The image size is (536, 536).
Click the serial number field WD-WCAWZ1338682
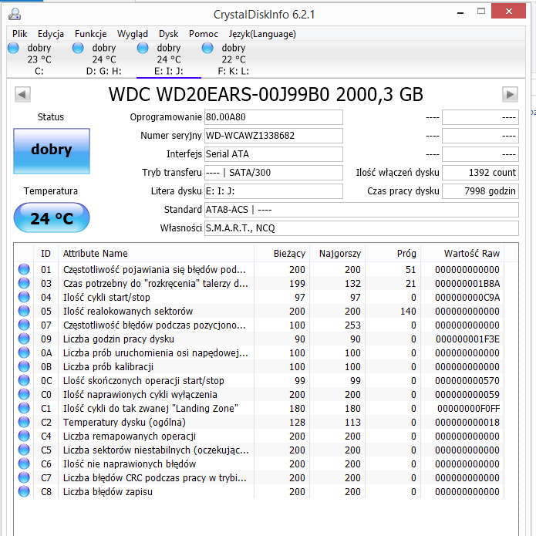pos(274,136)
